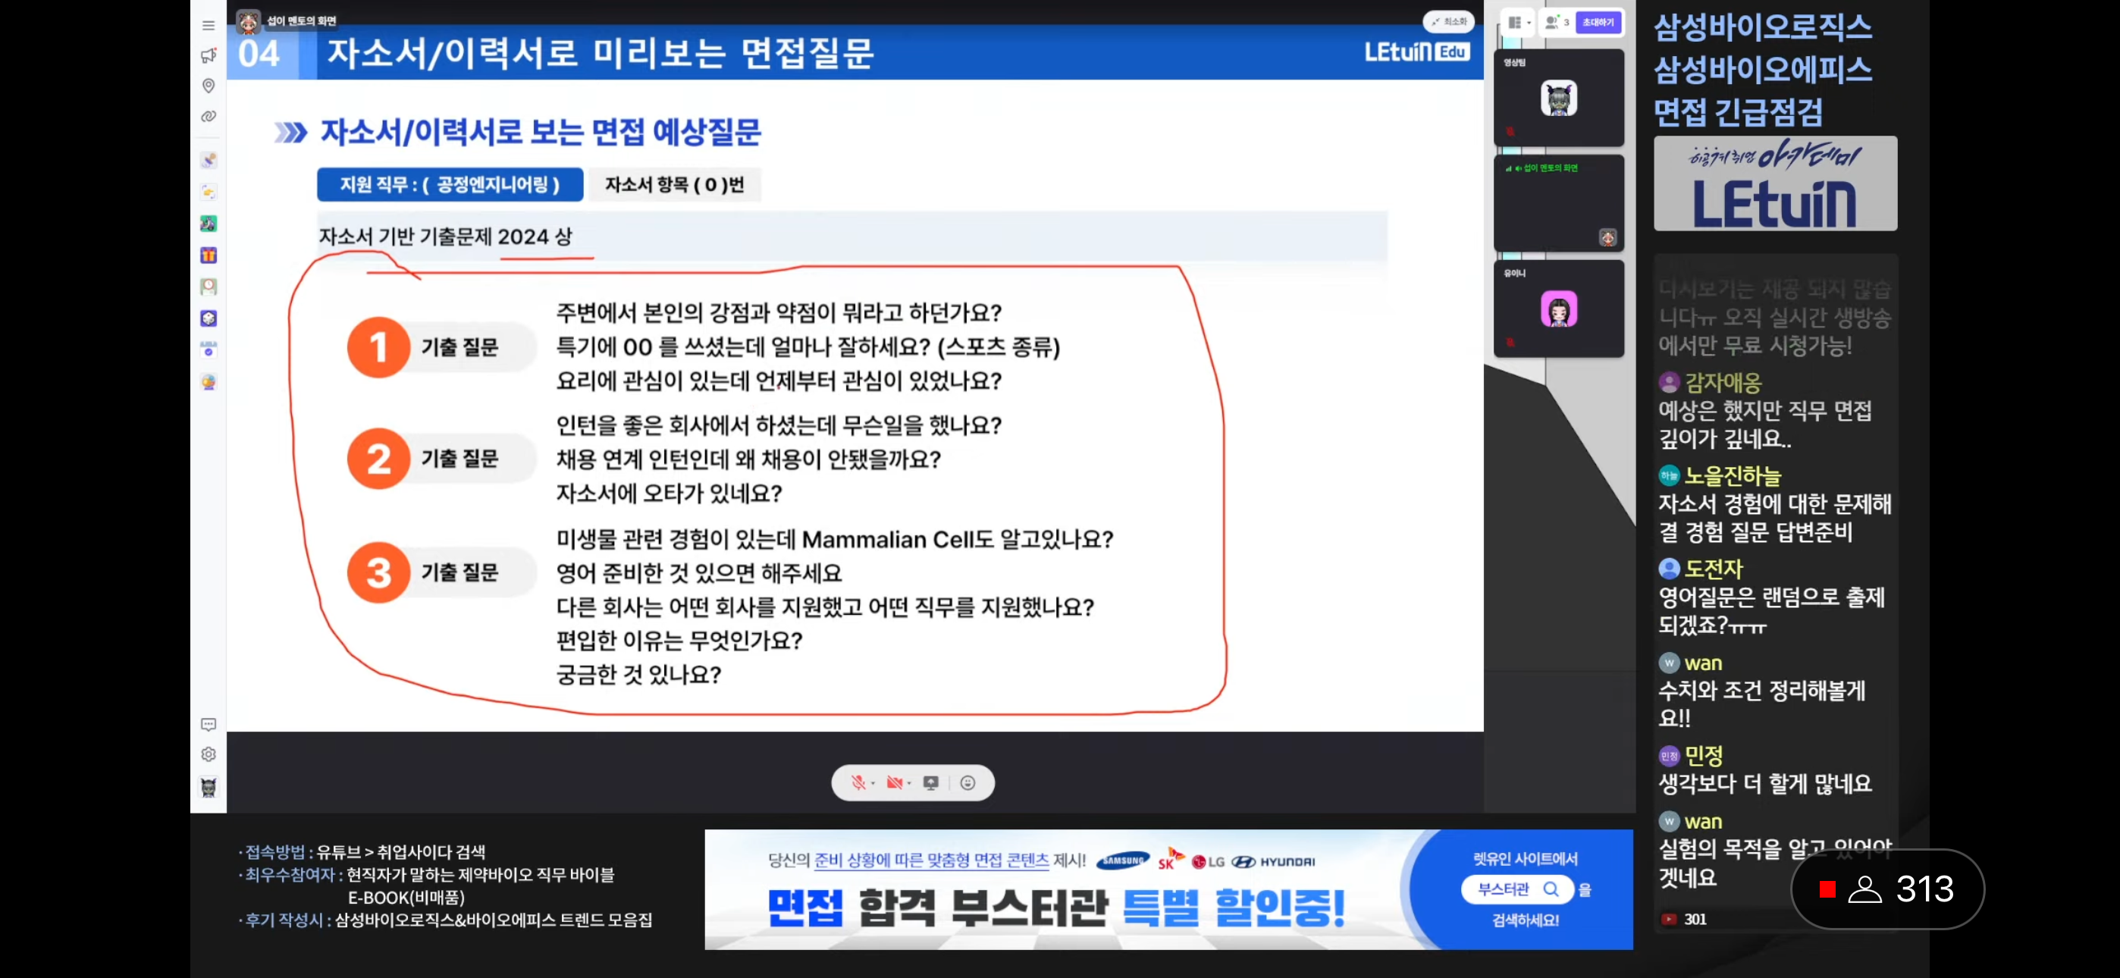Open the dice app icon
Viewport: 2120px width, 978px height.
pos(209,318)
